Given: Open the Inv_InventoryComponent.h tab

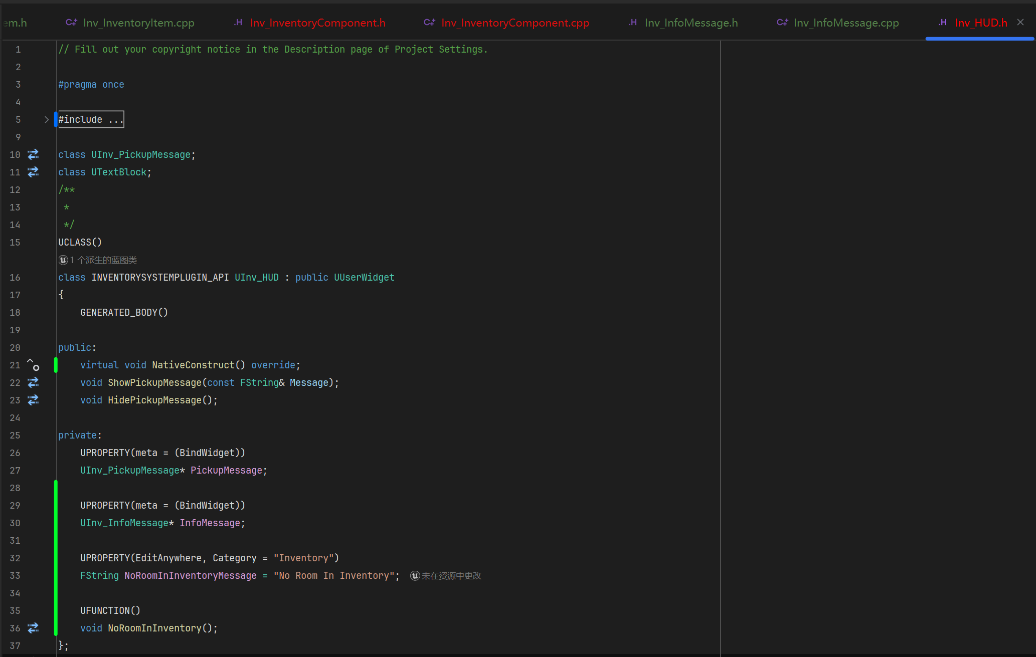Looking at the screenshot, I should pyautogui.click(x=317, y=23).
